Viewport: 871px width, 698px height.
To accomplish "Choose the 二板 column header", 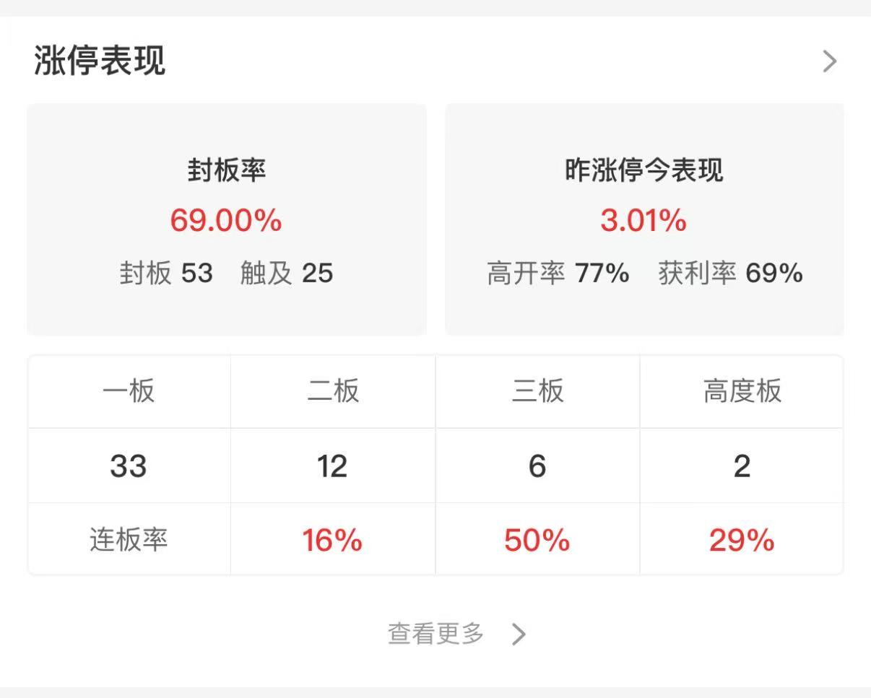I will [x=333, y=391].
